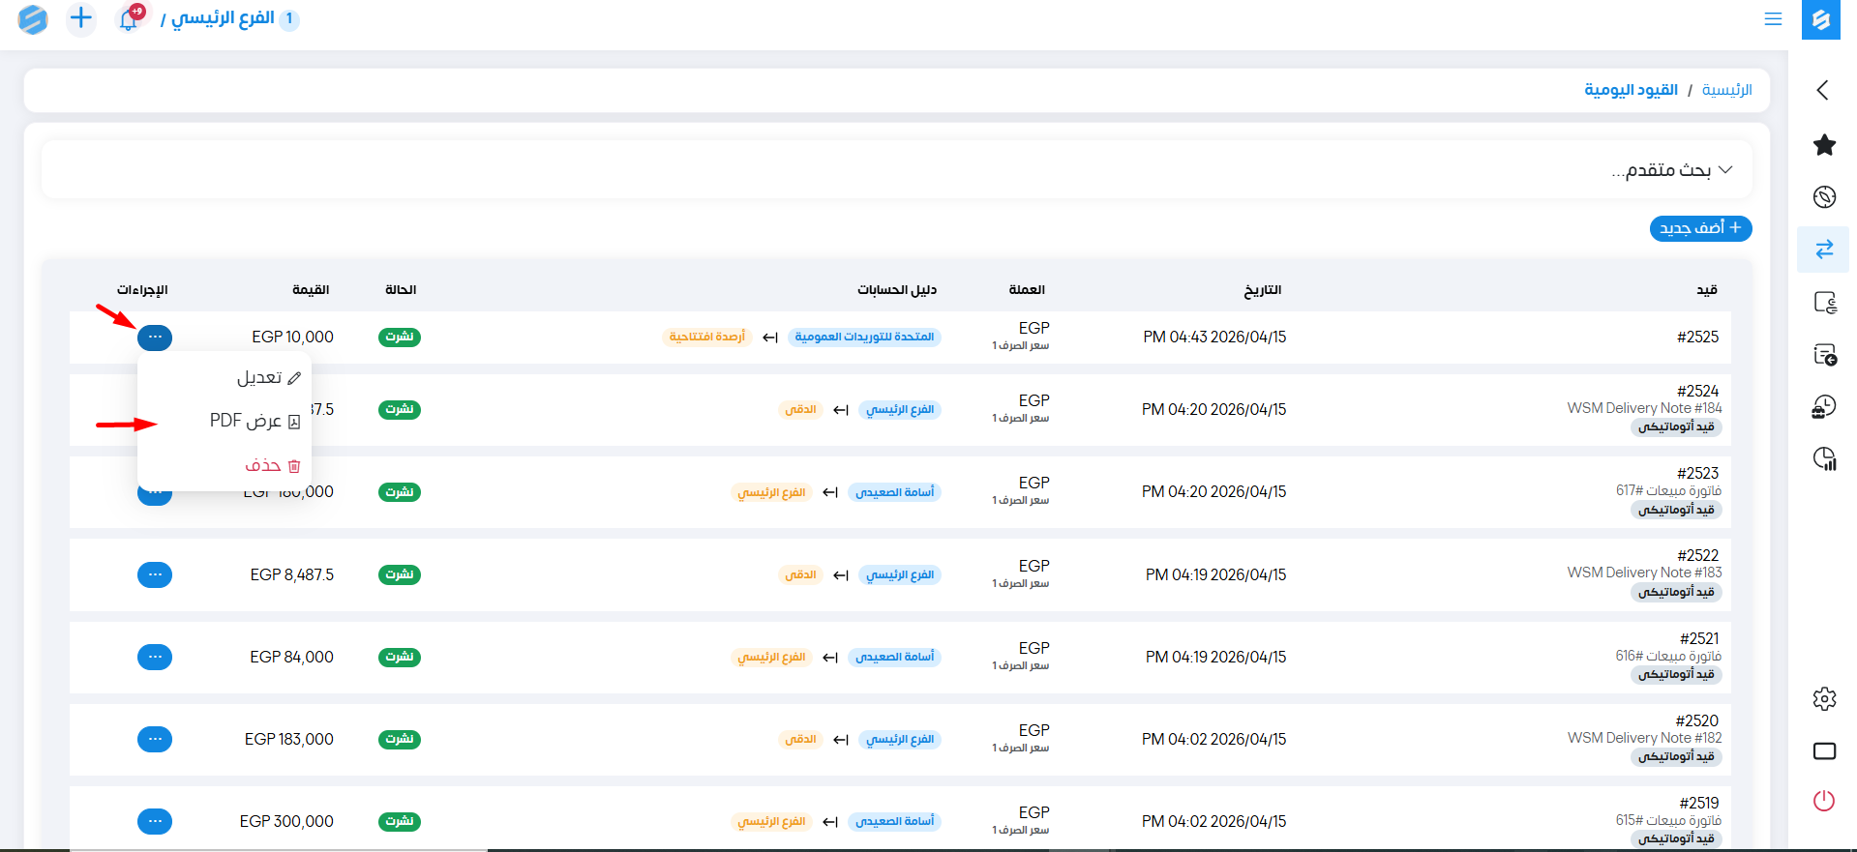Click the المتحدة للتوريدات العمومية account tag

[x=864, y=338]
